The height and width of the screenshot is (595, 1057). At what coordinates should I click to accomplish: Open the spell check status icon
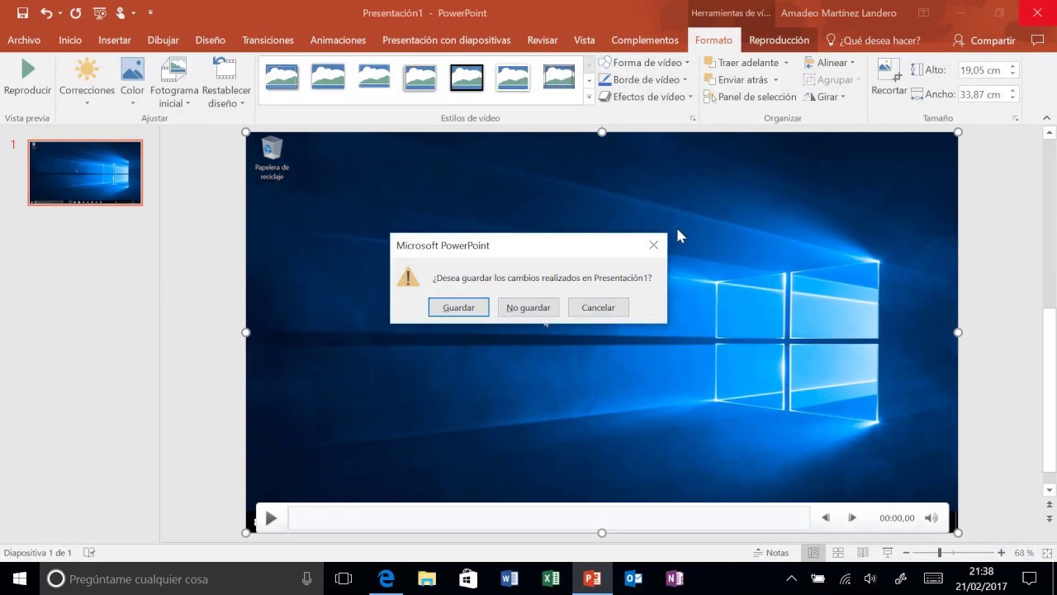[90, 553]
